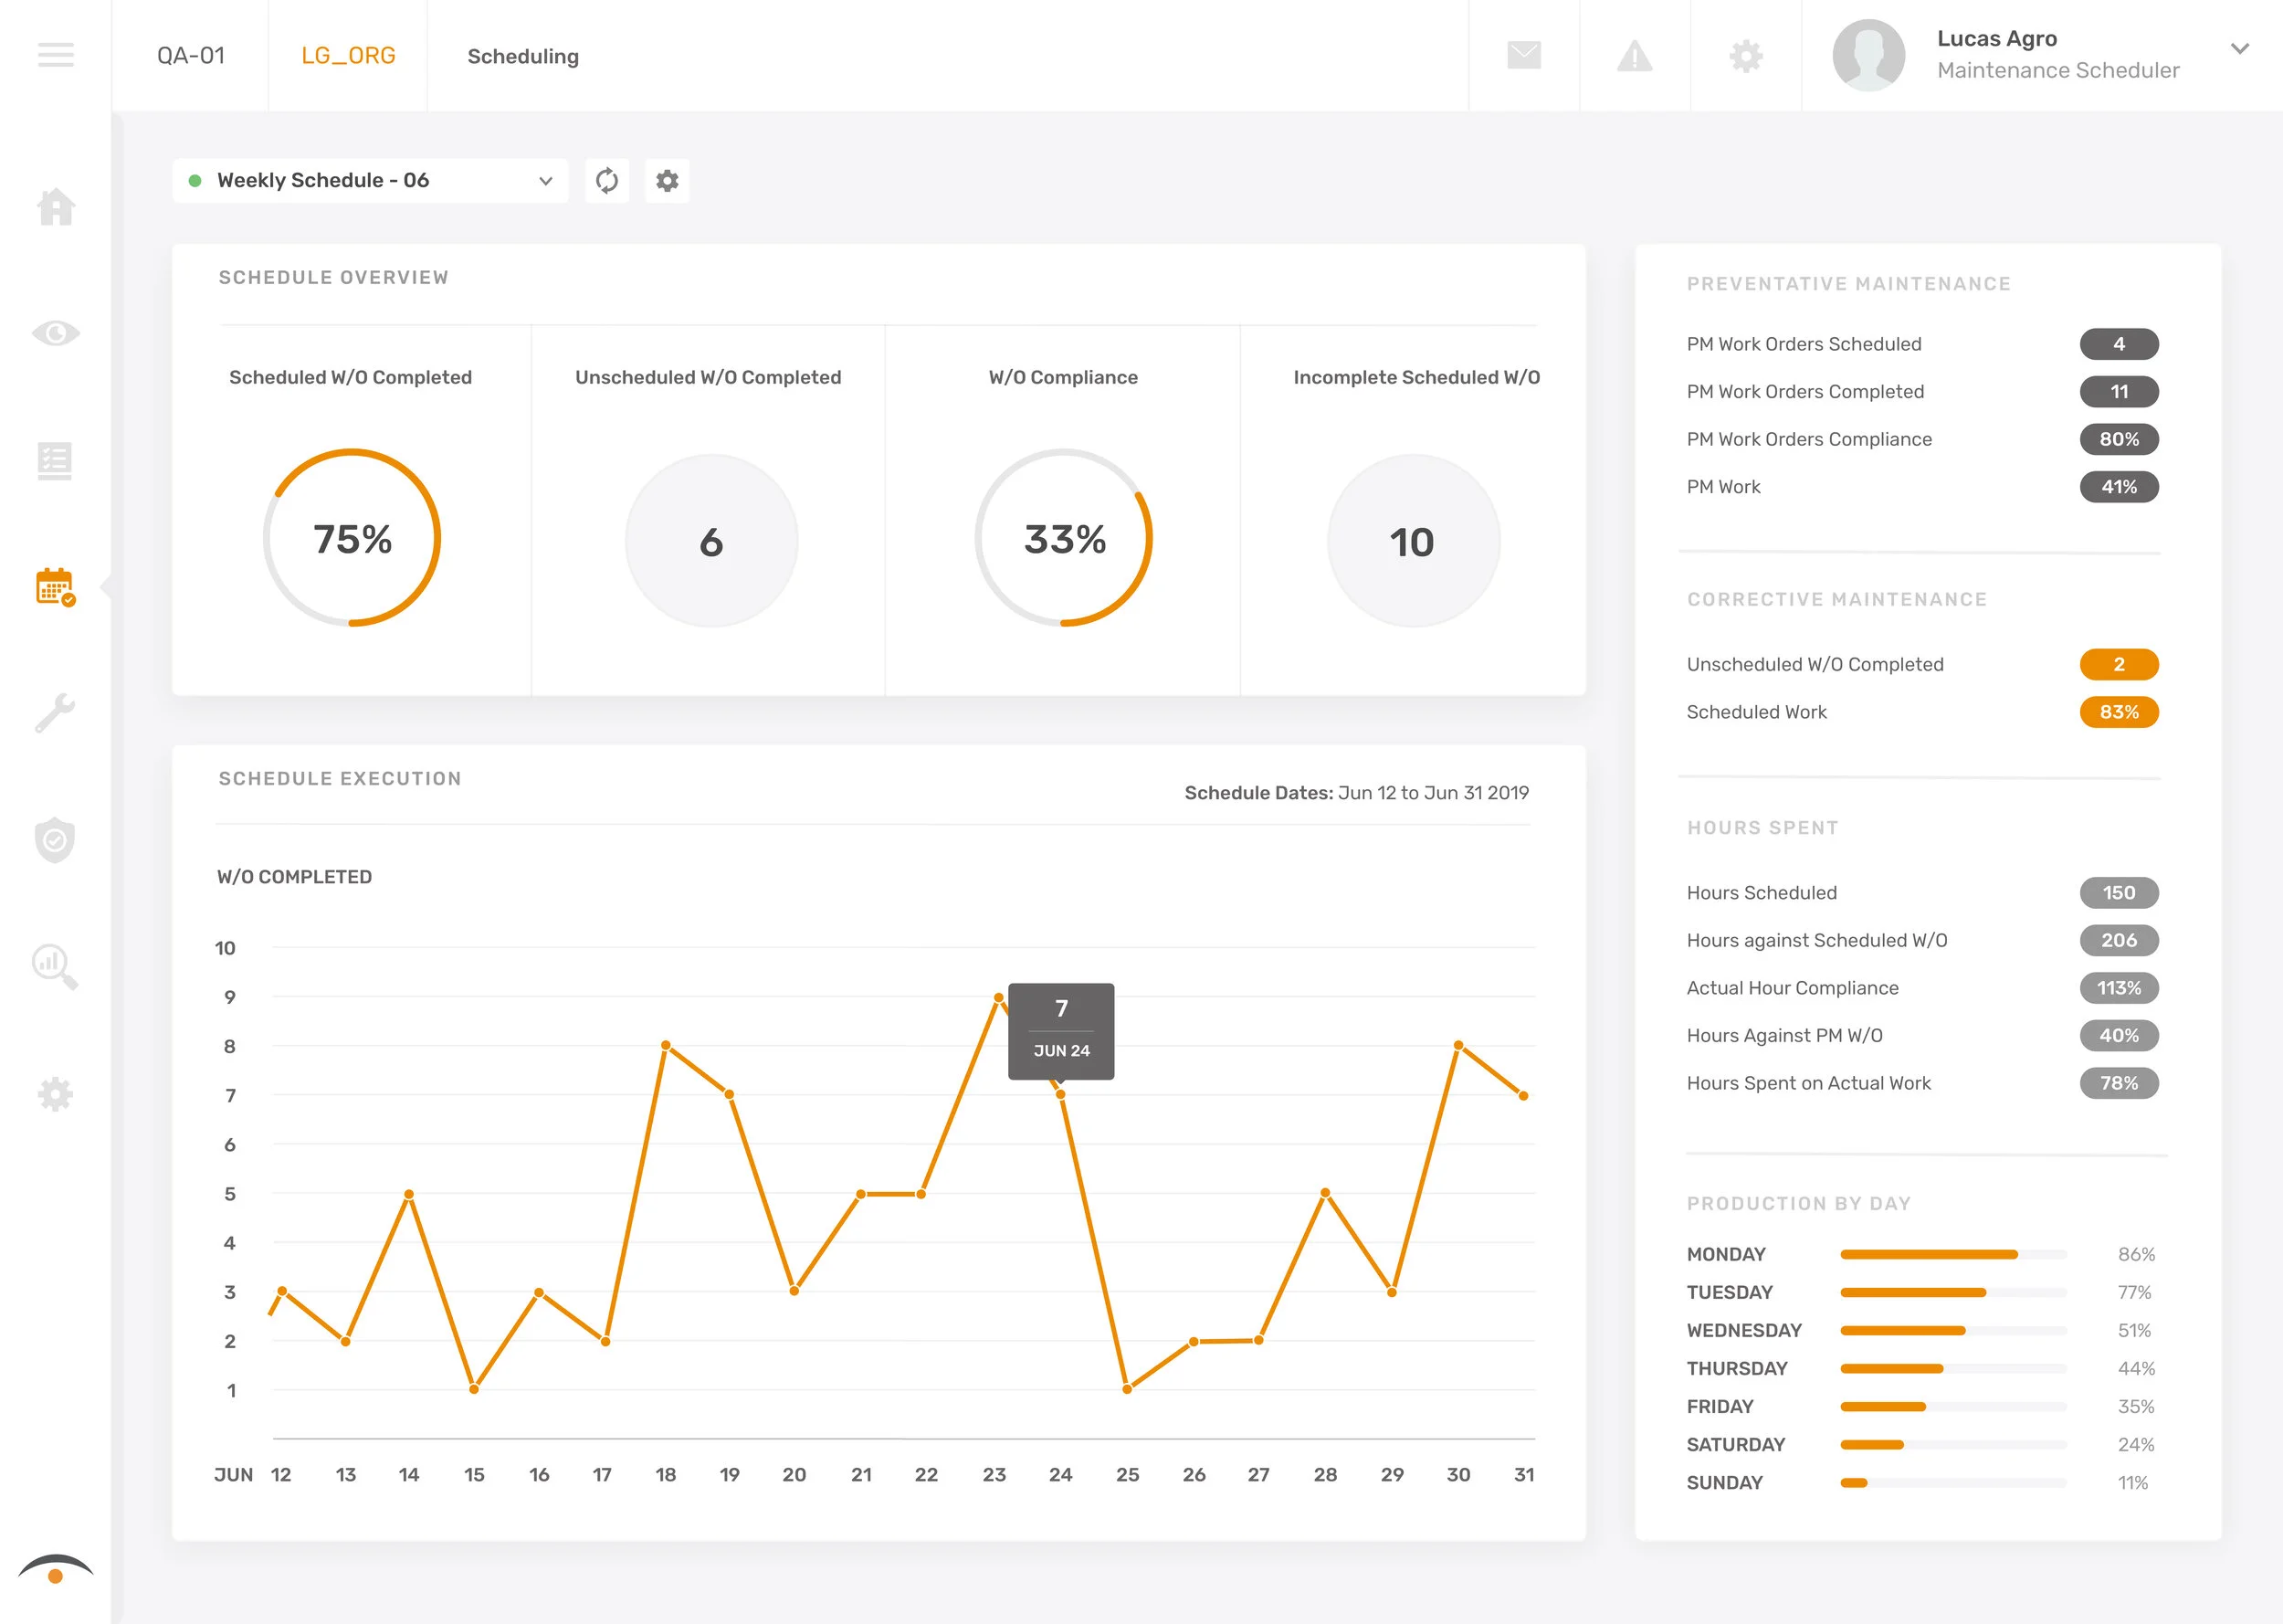This screenshot has height=1624, width=2283.
Task: Select the scheduling calendar sidebar icon
Action: [x=55, y=587]
